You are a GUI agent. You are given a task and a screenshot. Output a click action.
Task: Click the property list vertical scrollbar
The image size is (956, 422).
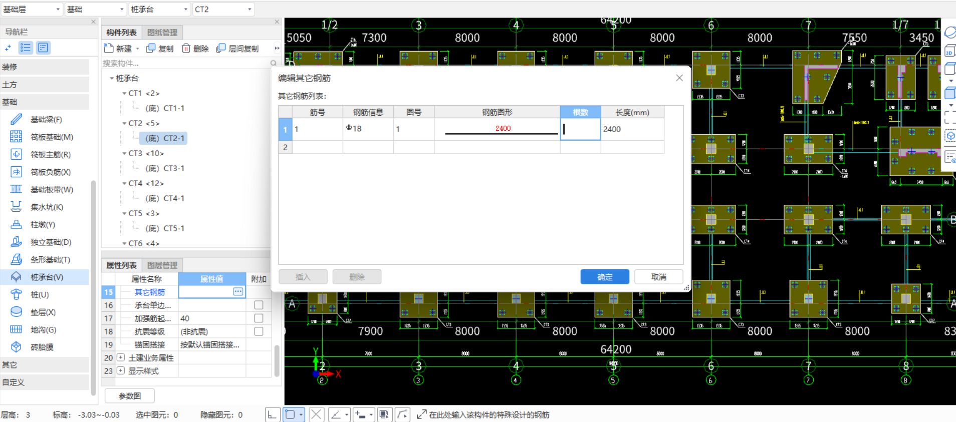tap(277, 360)
